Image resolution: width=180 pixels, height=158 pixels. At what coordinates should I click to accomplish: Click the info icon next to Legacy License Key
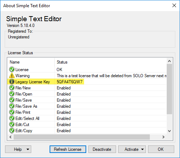coord(12,82)
